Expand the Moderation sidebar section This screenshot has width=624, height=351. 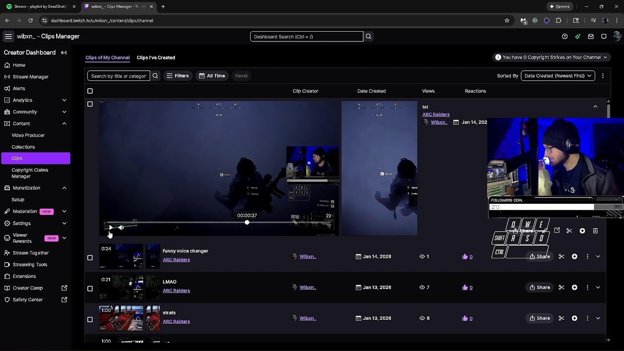point(64,212)
